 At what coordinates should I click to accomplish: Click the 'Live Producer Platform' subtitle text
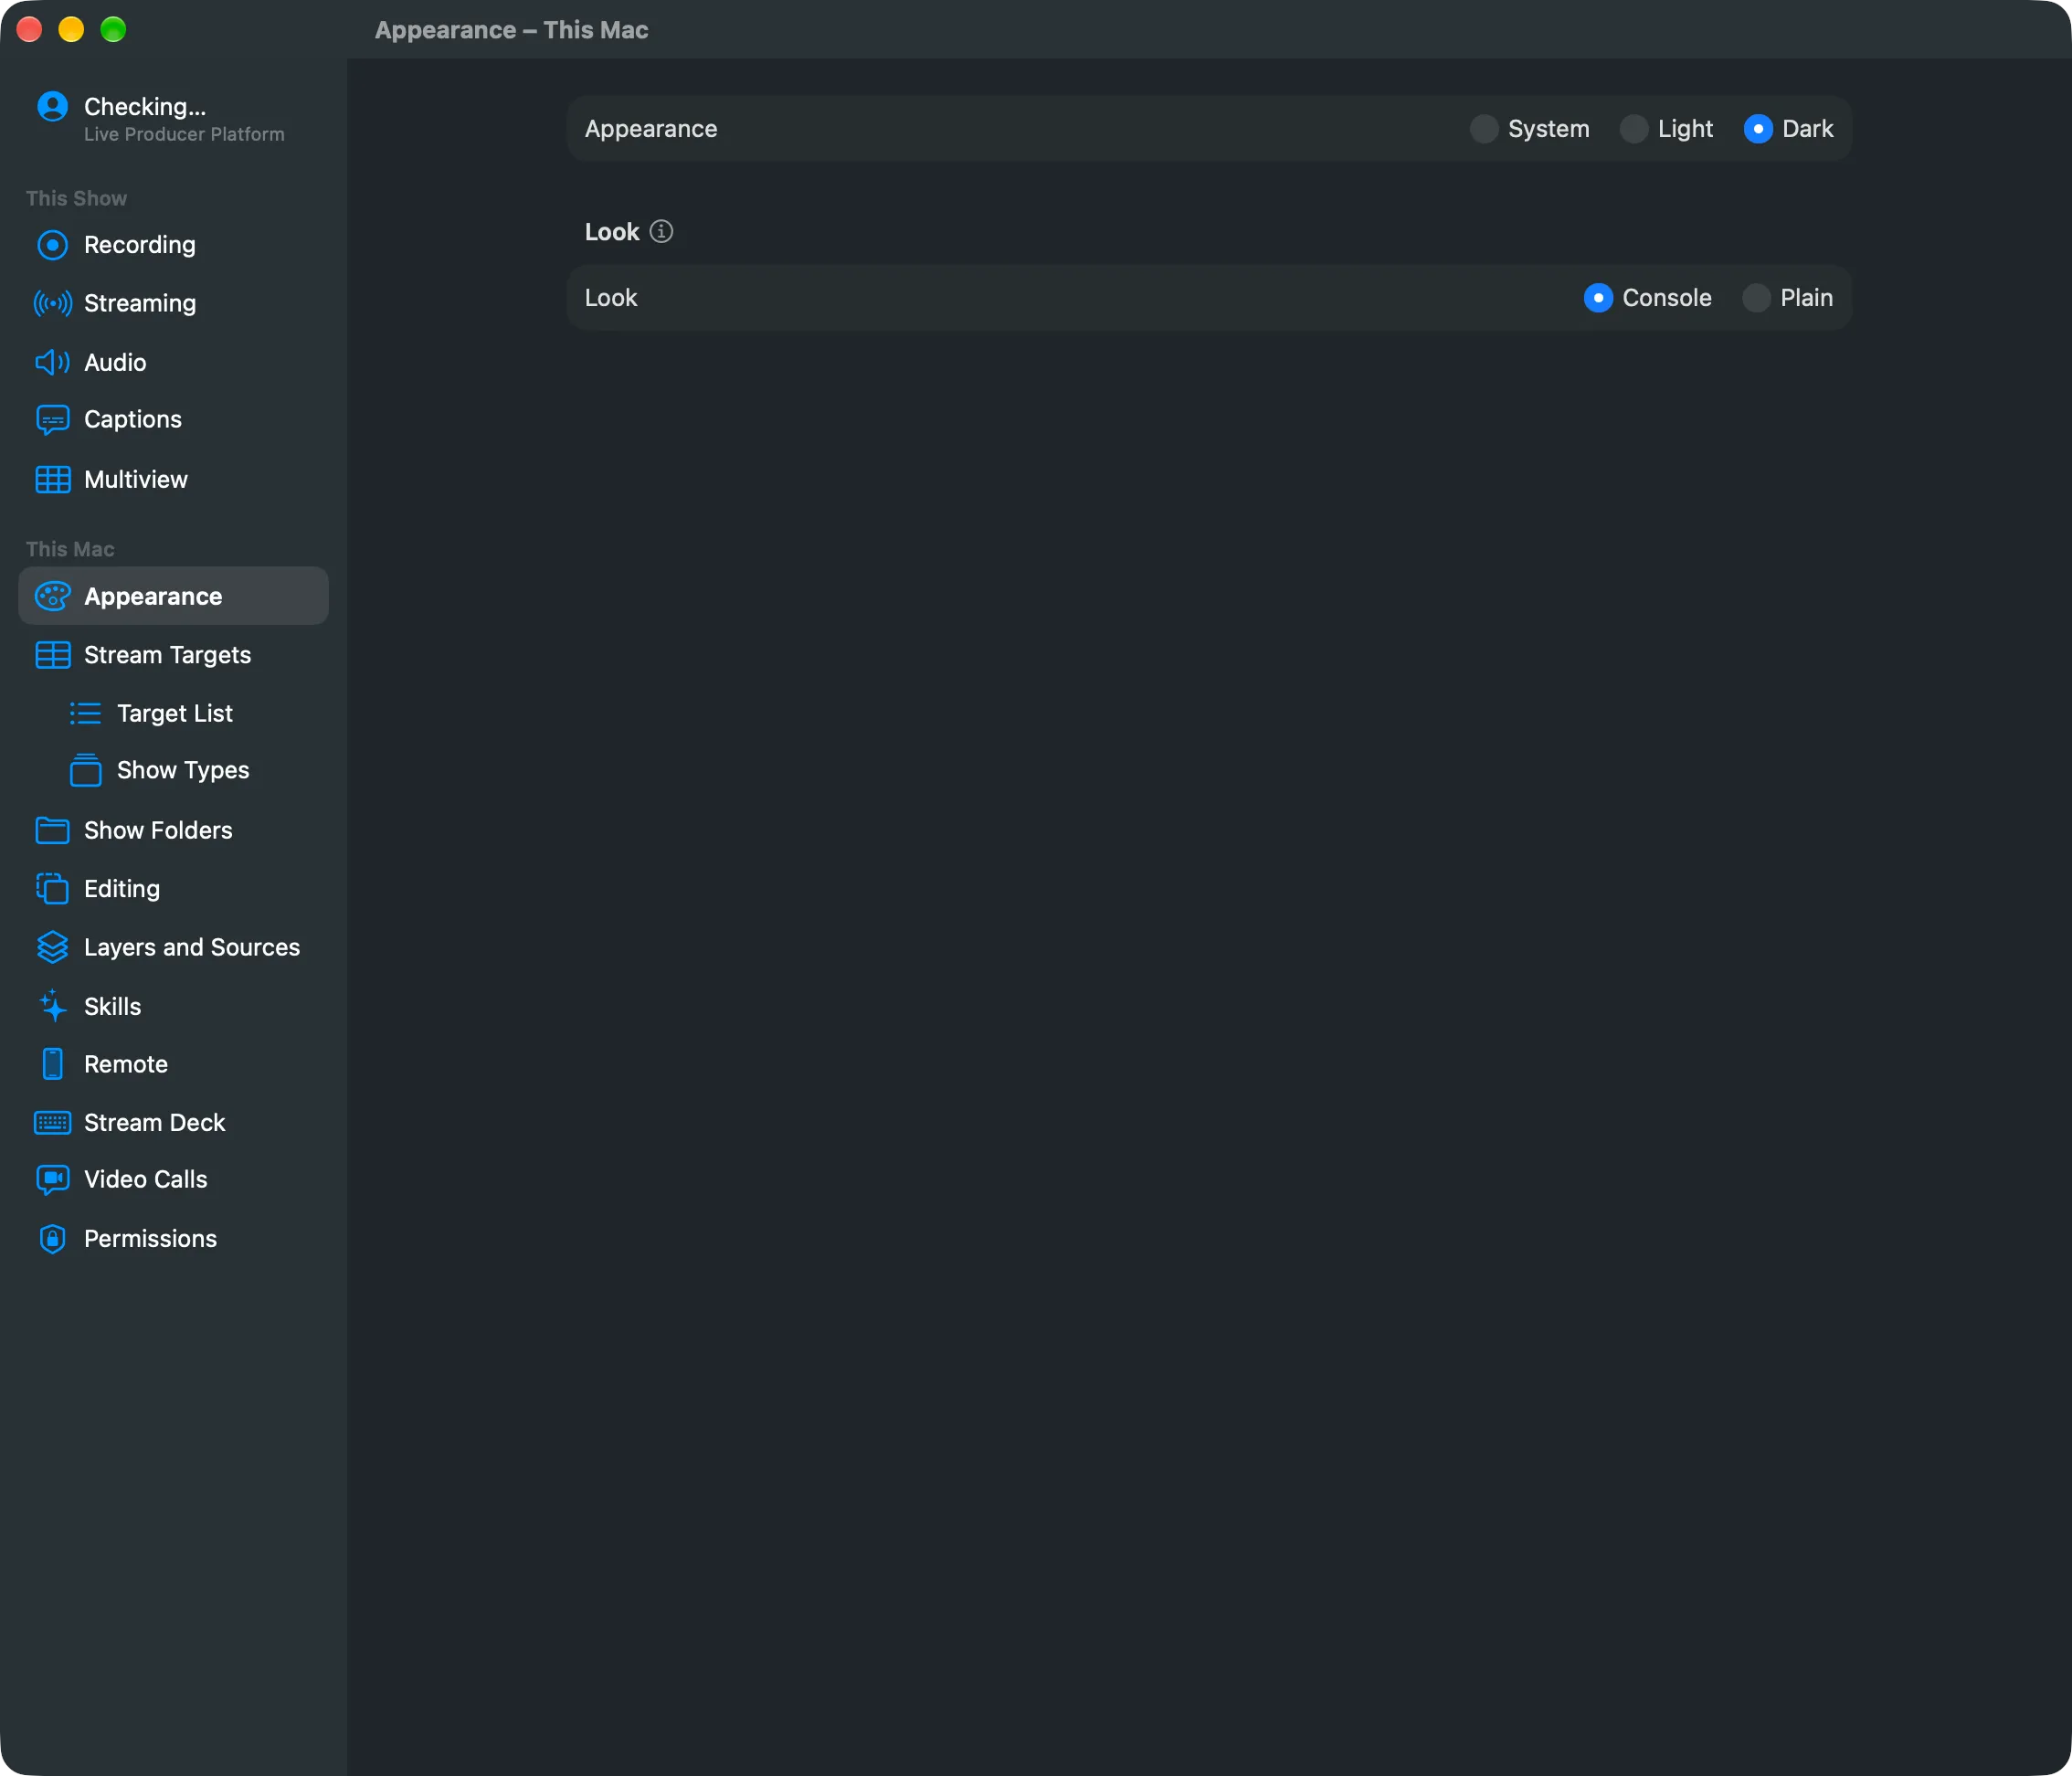tap(184, 134)
